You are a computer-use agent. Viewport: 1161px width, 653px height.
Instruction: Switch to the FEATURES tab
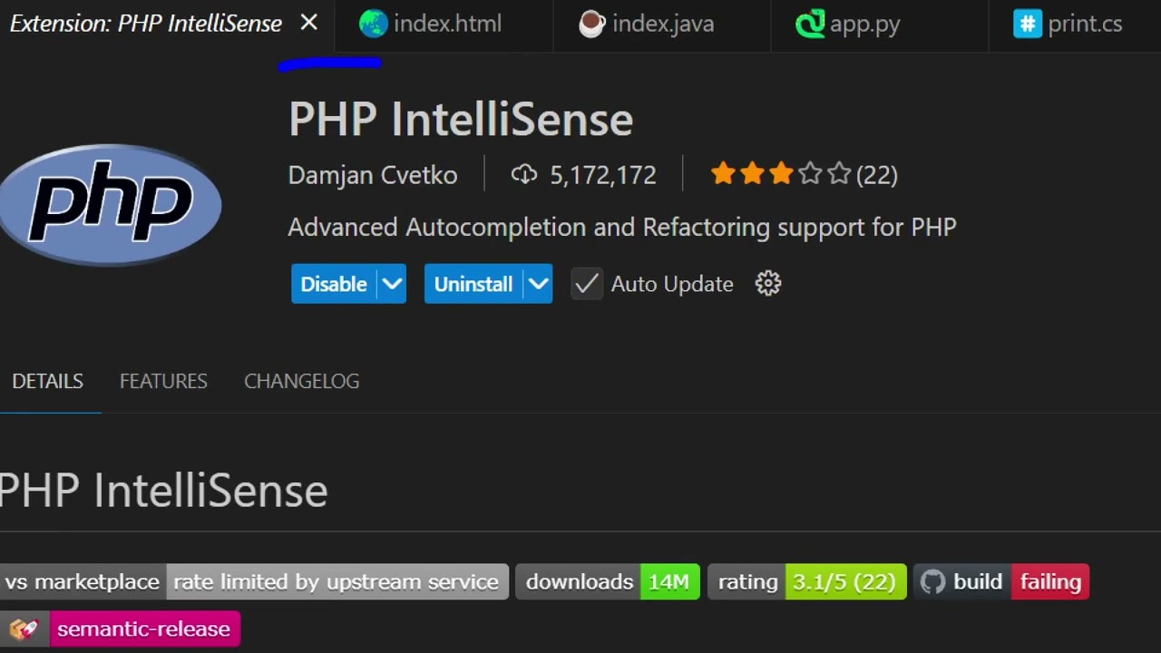point(163,381)
